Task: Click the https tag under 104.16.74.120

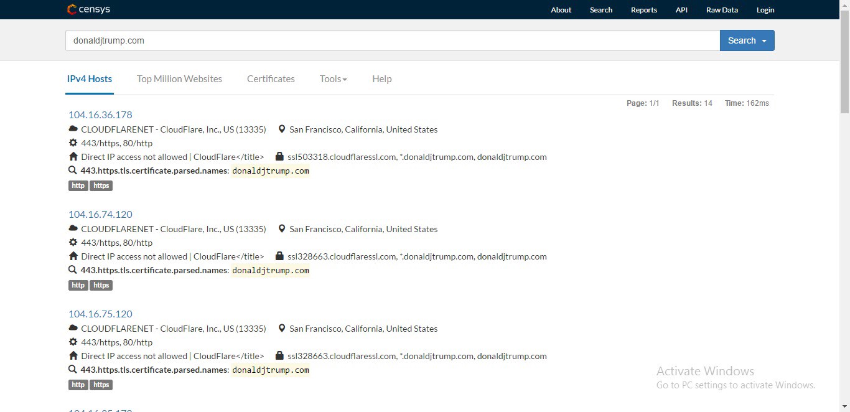Action: (x=101, y=285)
